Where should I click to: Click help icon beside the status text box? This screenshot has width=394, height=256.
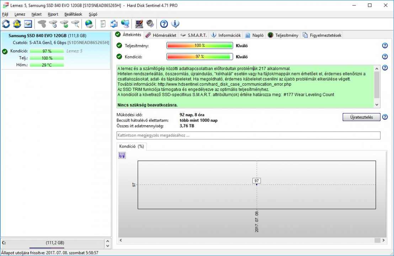click(x=385, y=68)
